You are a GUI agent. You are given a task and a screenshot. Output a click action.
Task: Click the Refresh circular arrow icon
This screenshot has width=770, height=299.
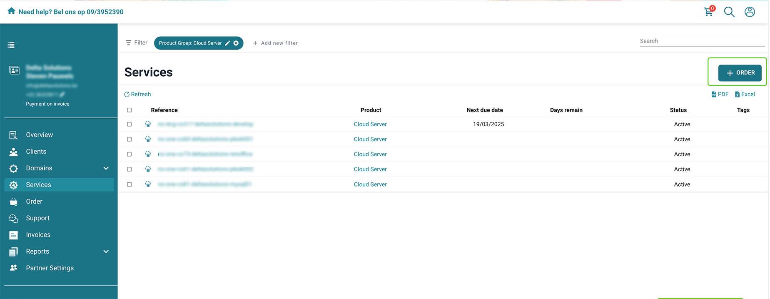127,95
